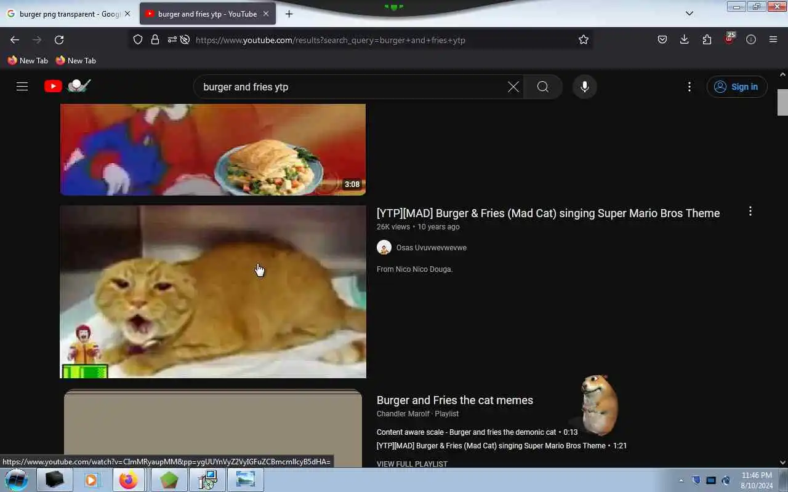Open the Mad Cat singing Super Mario video title

(548, 213)
